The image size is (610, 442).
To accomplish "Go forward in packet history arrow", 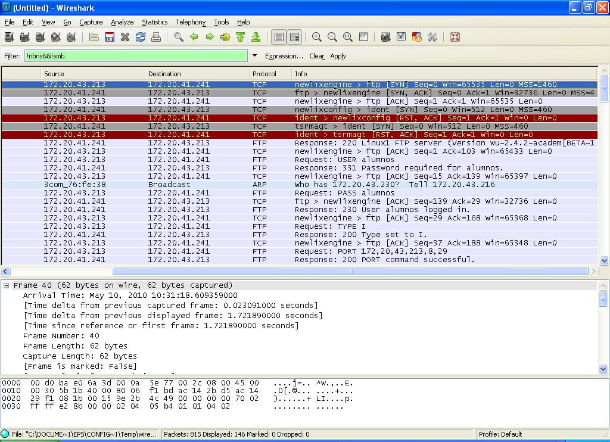I will point(210,37).
